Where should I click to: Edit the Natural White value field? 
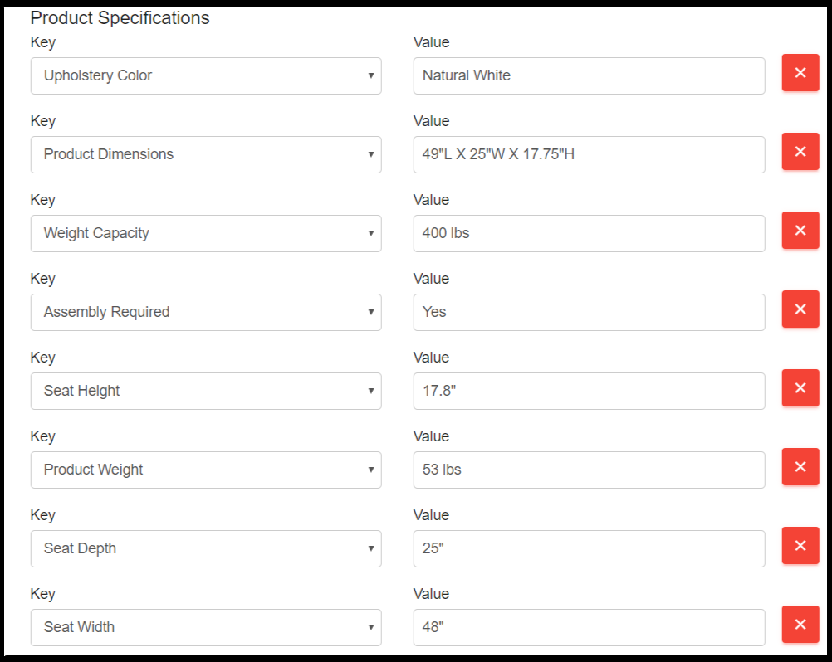(589, 75)
